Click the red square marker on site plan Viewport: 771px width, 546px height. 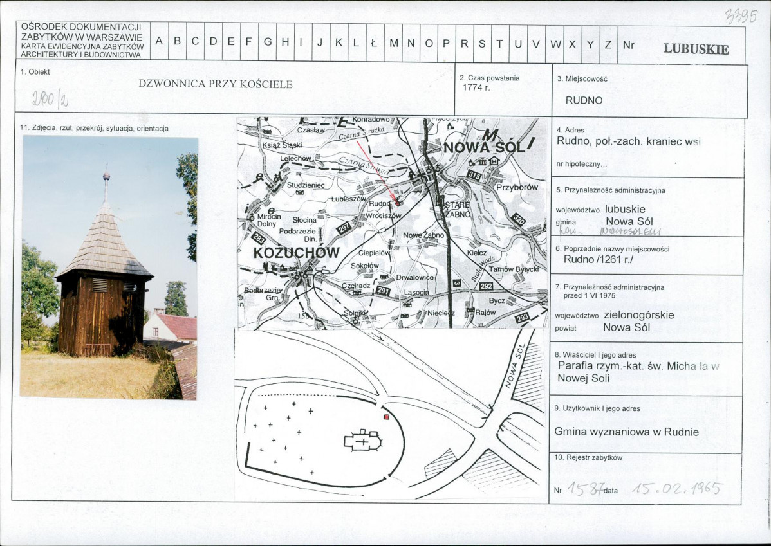pos(386,417)
